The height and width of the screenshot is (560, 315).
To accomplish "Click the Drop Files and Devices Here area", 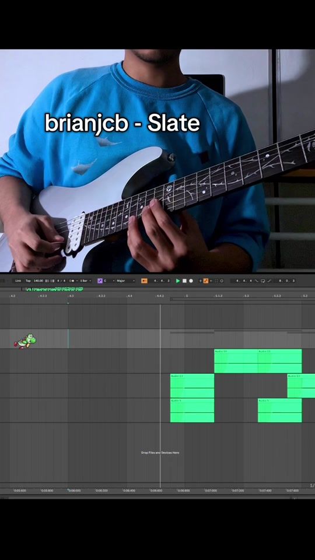I will [x=160, y=453].
